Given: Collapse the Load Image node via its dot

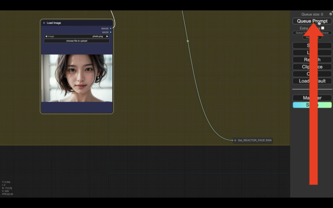Looking at the screenshot, I should point(44,23).
